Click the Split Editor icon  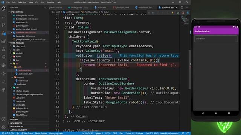pyautogui.click(x=182, y=7)
